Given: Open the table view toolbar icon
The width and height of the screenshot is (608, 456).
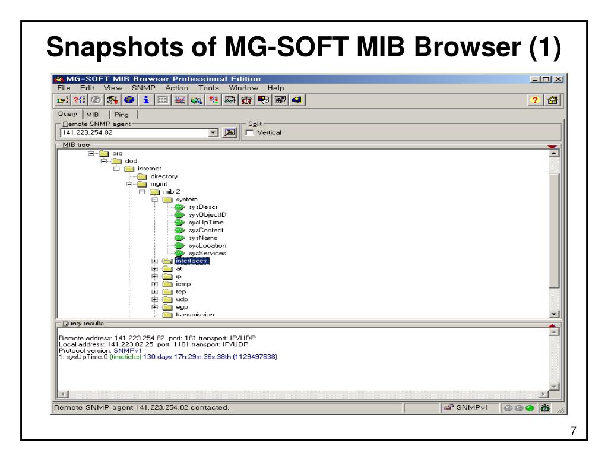Looking at the screenshot, I should (x=163, y=100).
